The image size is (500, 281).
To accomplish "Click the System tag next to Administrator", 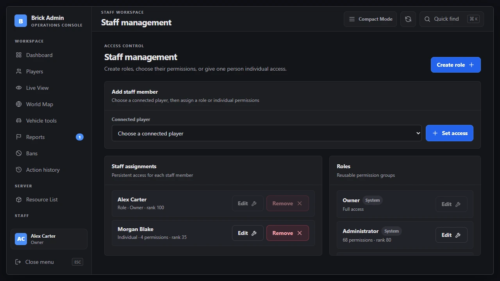I will coord(391,231).
